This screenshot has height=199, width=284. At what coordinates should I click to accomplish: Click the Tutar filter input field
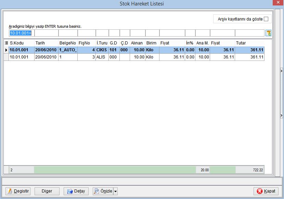249,33
